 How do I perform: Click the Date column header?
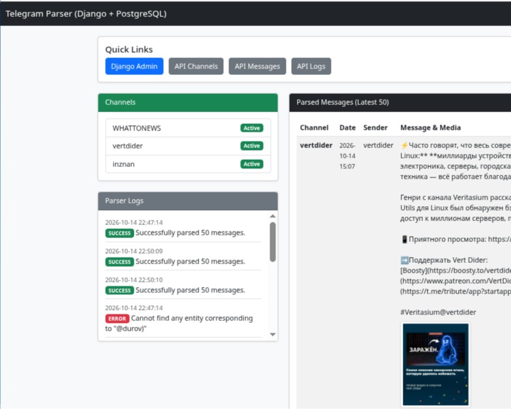347,128
